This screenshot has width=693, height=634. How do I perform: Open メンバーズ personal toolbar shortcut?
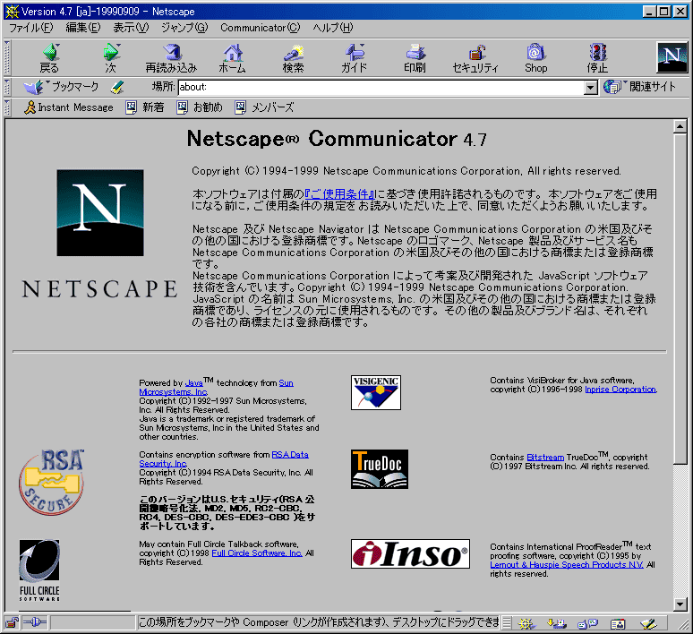pos(264,107)
